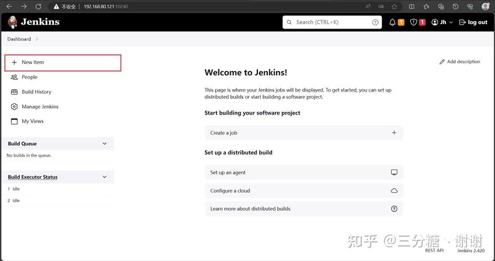Expand the Dashboard breadcrumb chevron
The height and width of the screenshot is (261, 495).
(37, 39)
